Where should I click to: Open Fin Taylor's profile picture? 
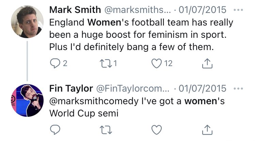[28, 100]
